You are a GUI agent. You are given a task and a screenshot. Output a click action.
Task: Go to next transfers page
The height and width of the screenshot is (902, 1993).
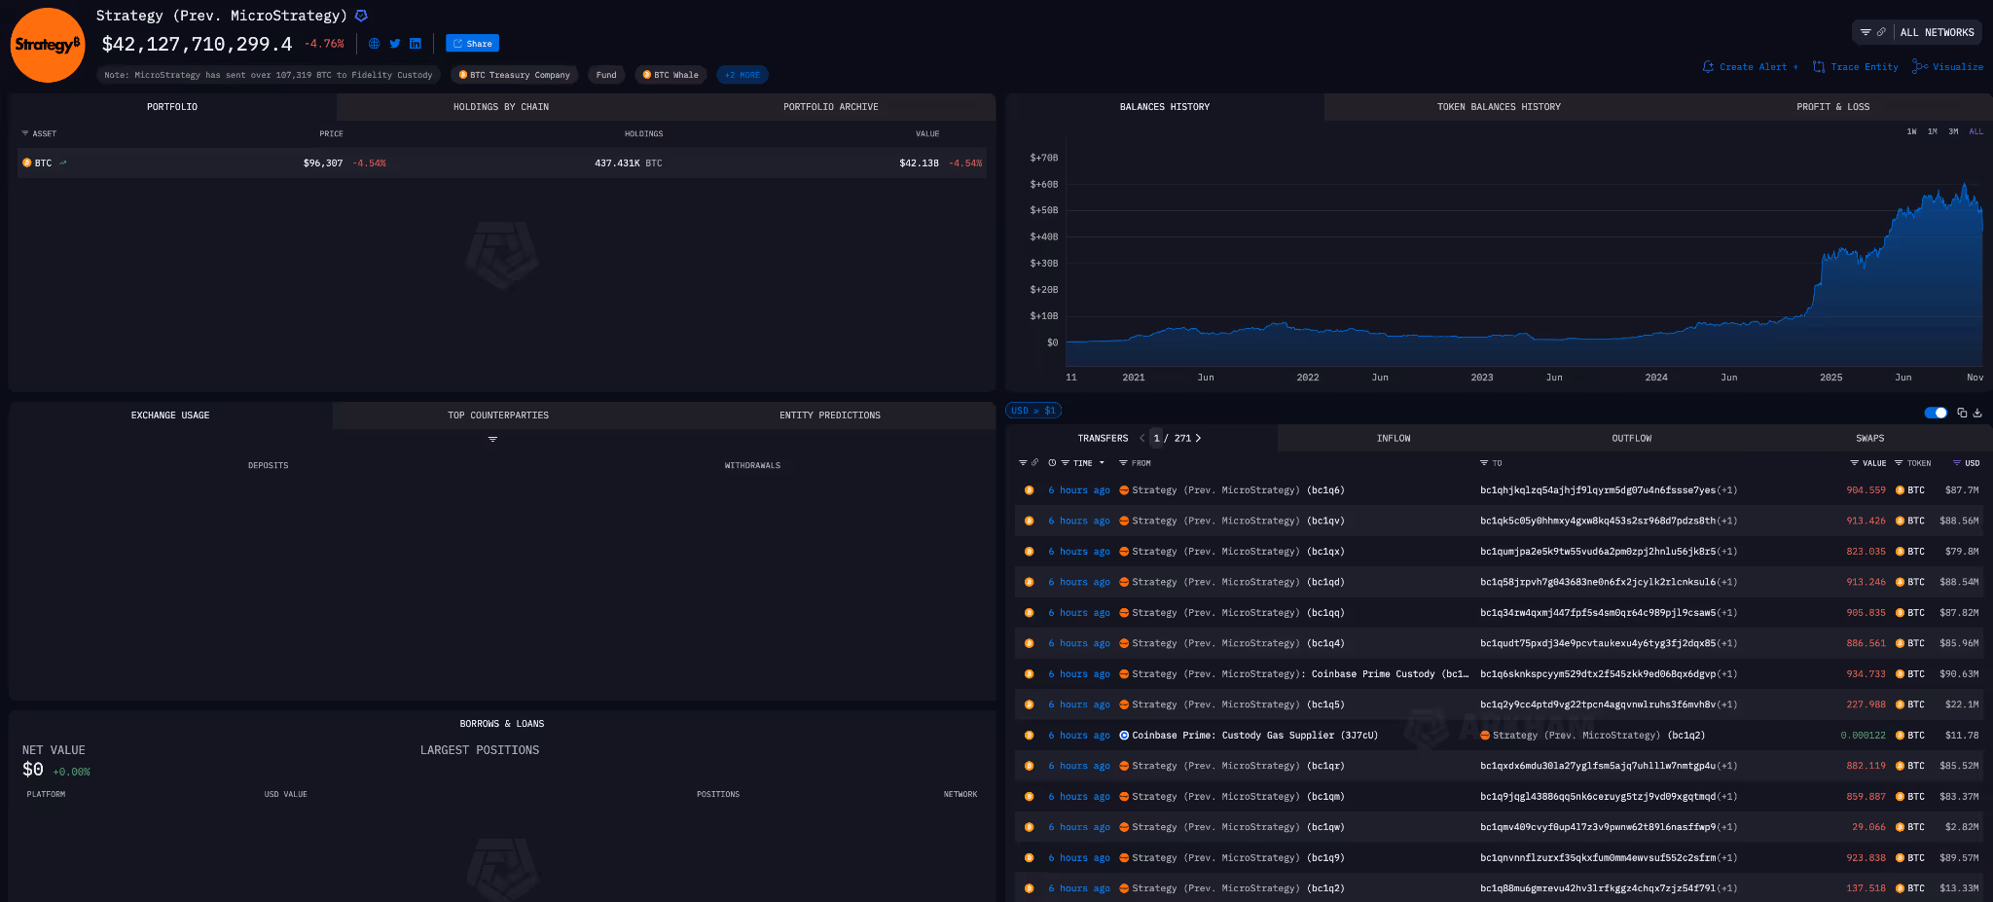point(1198,439)
